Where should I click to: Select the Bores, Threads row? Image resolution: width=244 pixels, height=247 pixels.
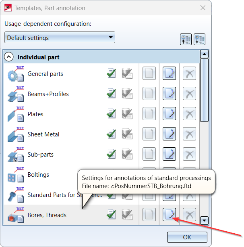point(101,215)
